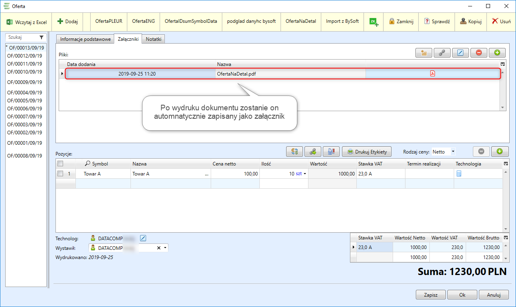This screenshot has width=516, height=307.
Task: Expand the szt unit dropdown in Ilość
Action: point(305,174)
